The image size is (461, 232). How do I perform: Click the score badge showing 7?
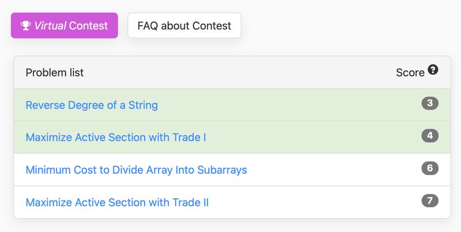point(430,200)
